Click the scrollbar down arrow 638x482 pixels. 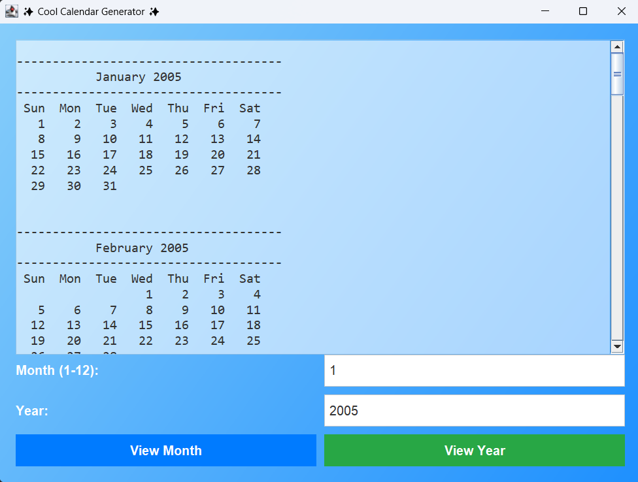617,347
